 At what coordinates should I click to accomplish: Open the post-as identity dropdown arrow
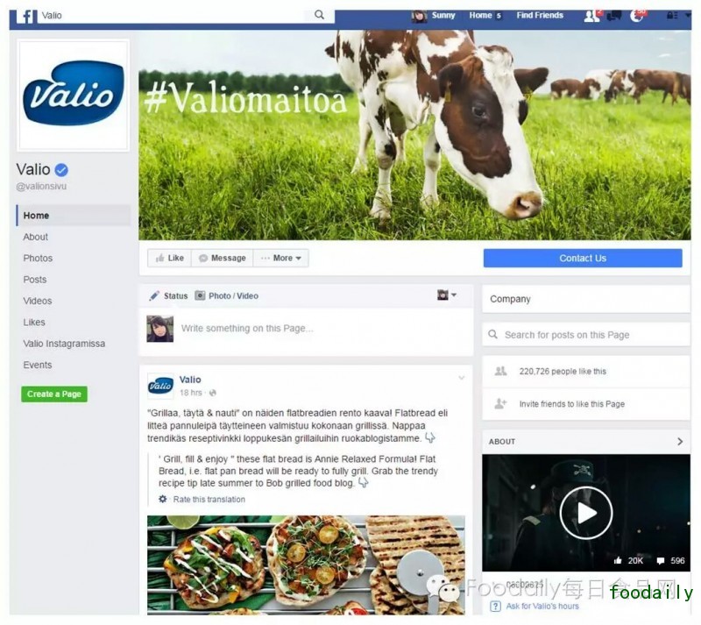[x=454, y=295]
